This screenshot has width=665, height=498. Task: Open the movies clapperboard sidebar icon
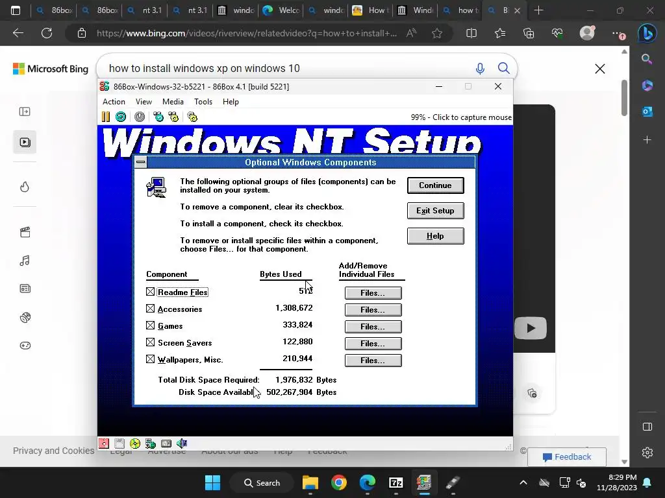25,232
